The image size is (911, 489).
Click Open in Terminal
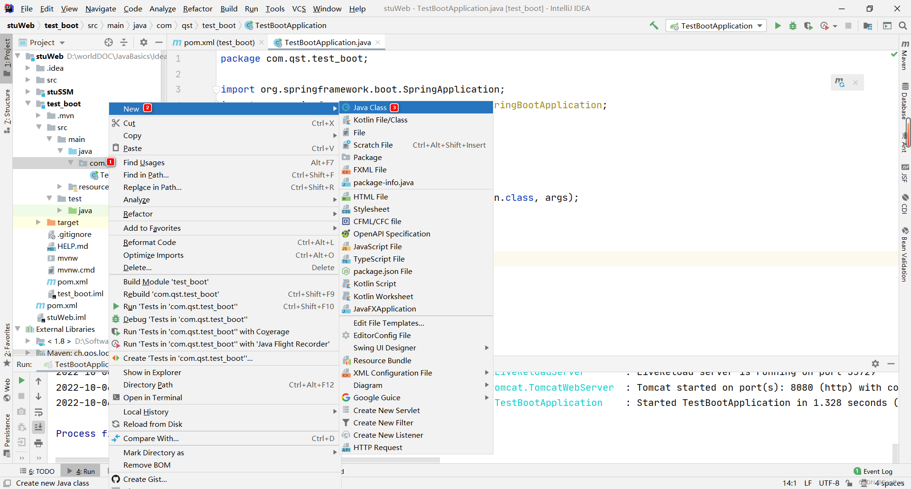coord(224,398)
